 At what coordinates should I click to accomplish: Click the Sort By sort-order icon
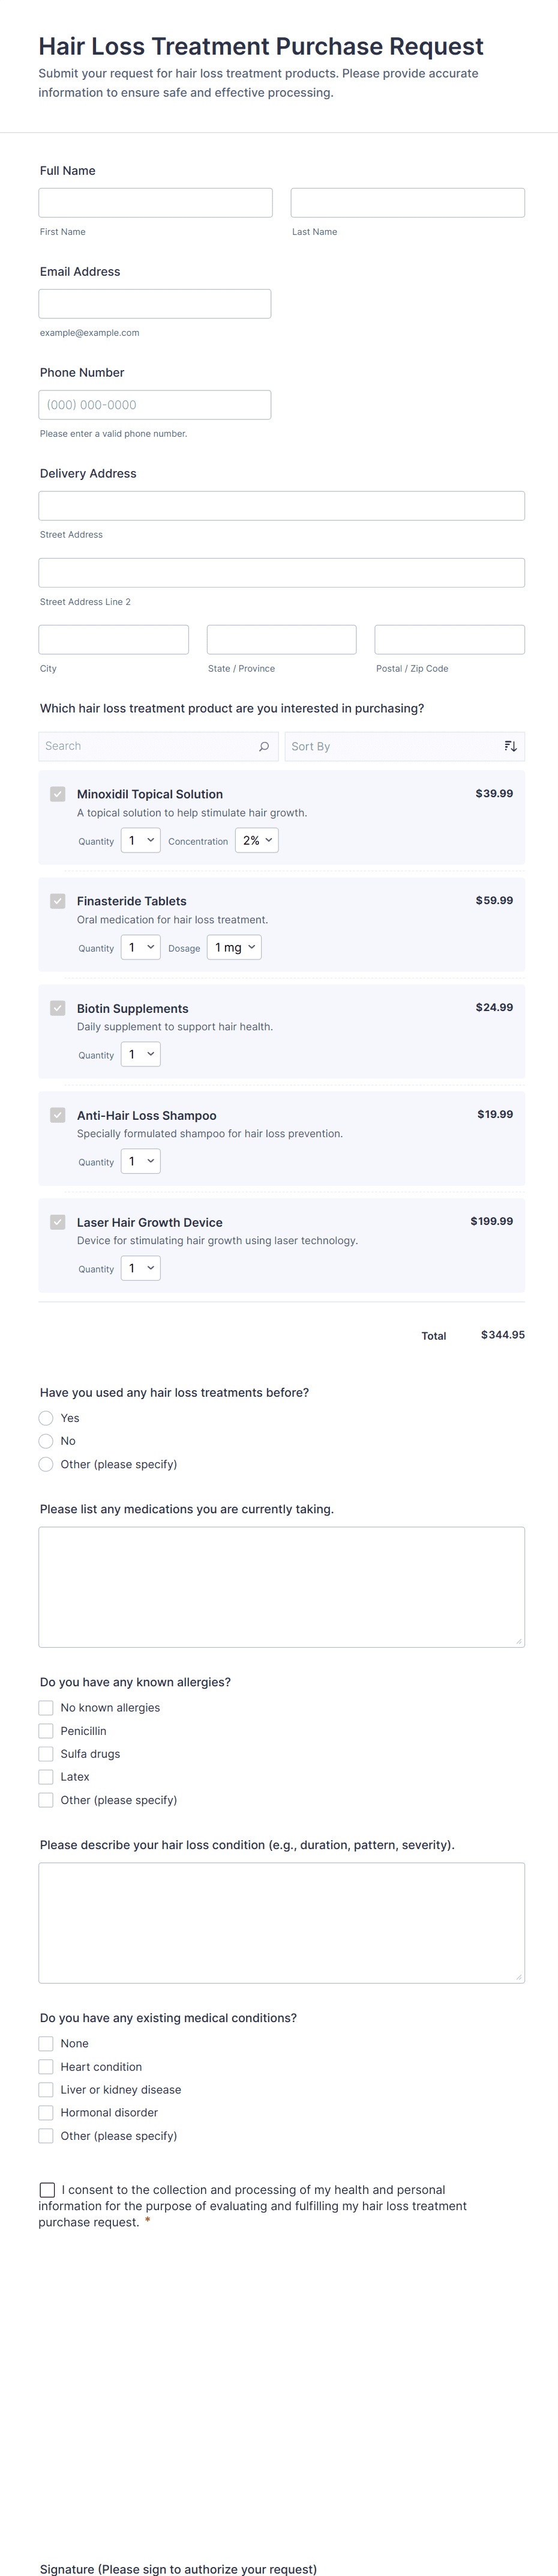510,746
